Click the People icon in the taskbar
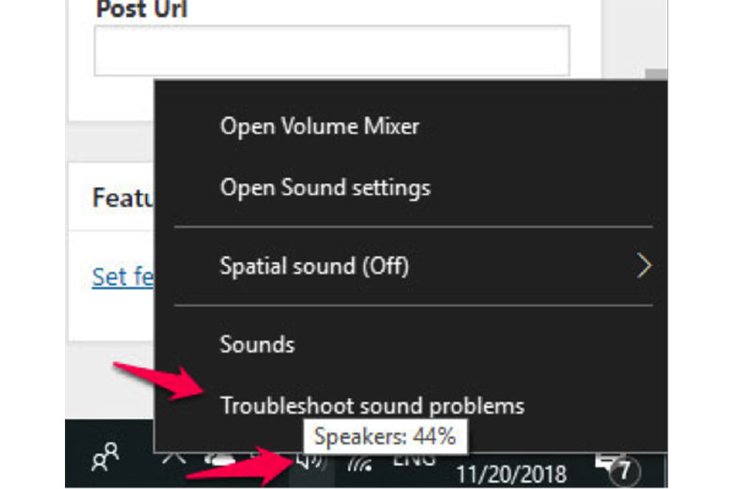Image resolution: width=734 pixels, height=489 pixels. point(104,460)
